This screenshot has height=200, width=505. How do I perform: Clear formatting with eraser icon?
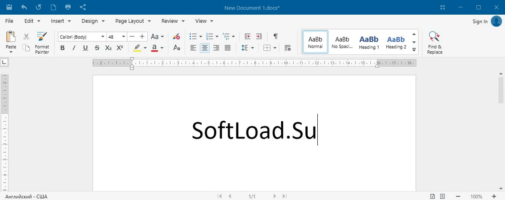177,36
